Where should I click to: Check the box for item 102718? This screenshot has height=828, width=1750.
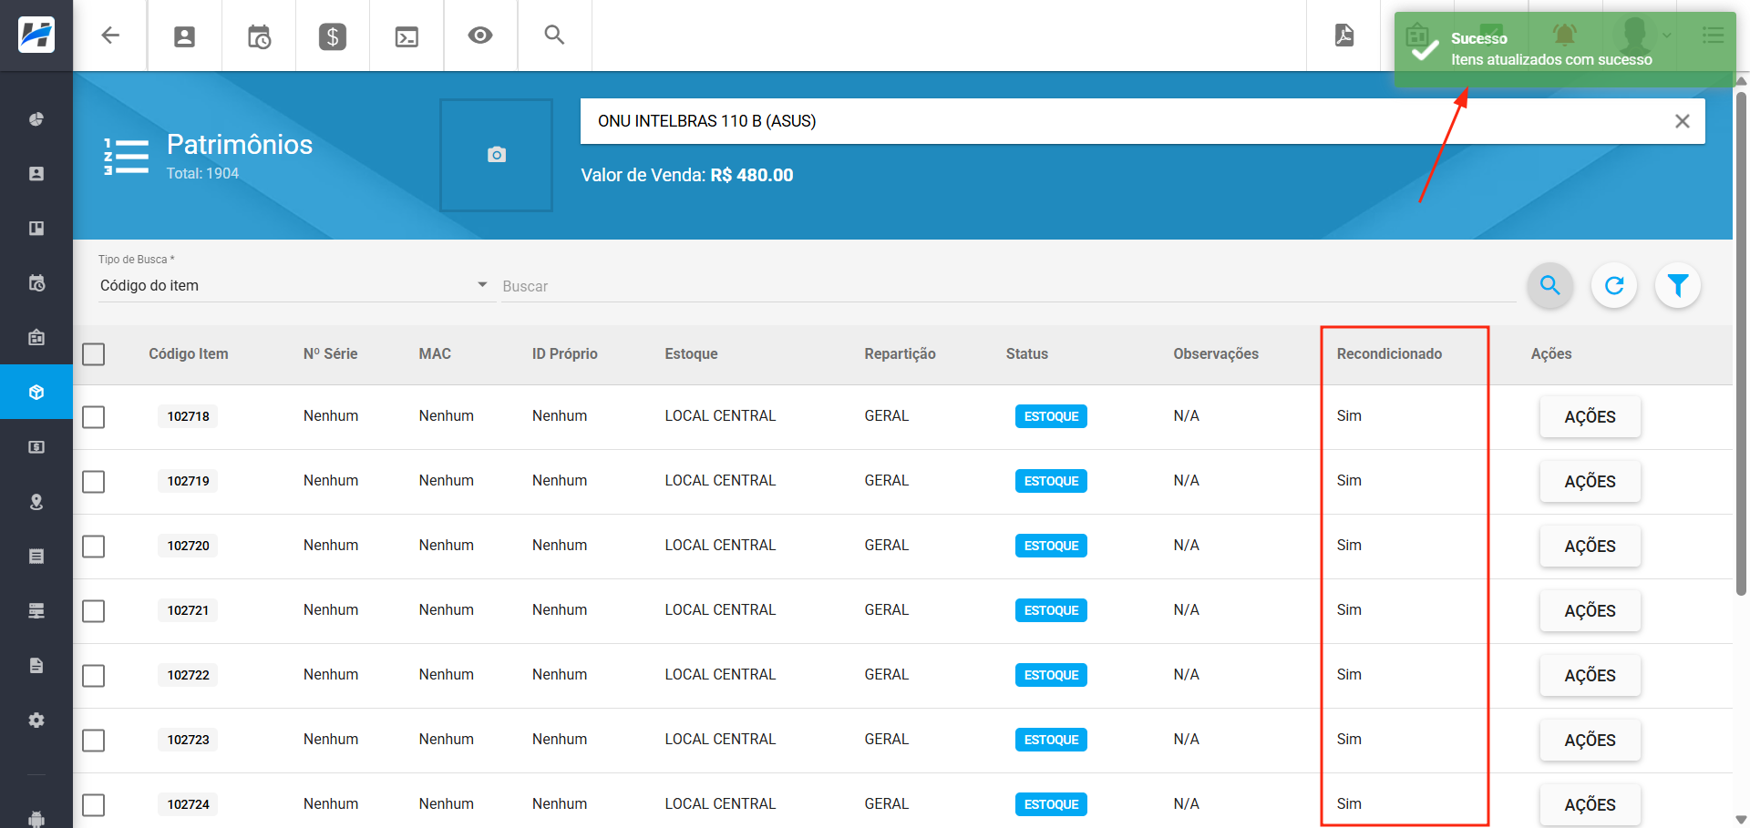94,417
